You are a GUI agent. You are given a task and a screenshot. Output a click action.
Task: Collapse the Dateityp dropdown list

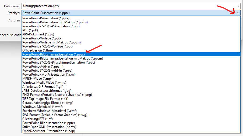tap(238, 13)
